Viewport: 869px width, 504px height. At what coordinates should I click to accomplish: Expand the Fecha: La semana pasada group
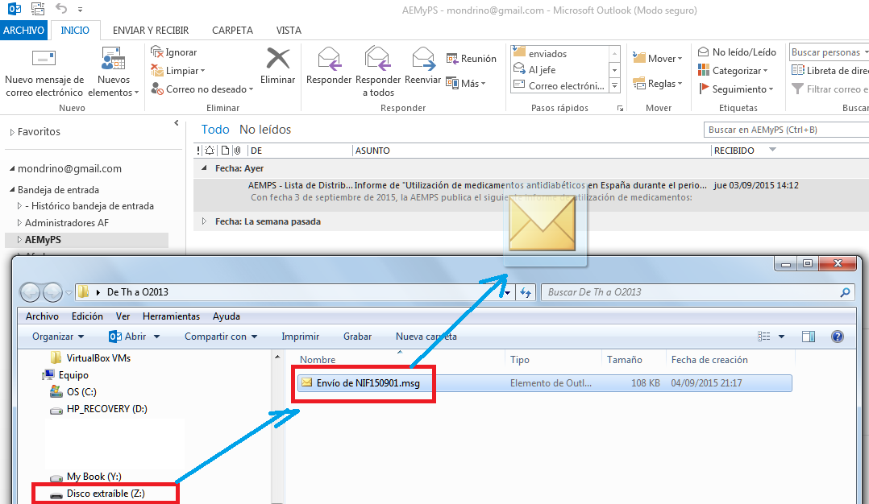point(204,221)
